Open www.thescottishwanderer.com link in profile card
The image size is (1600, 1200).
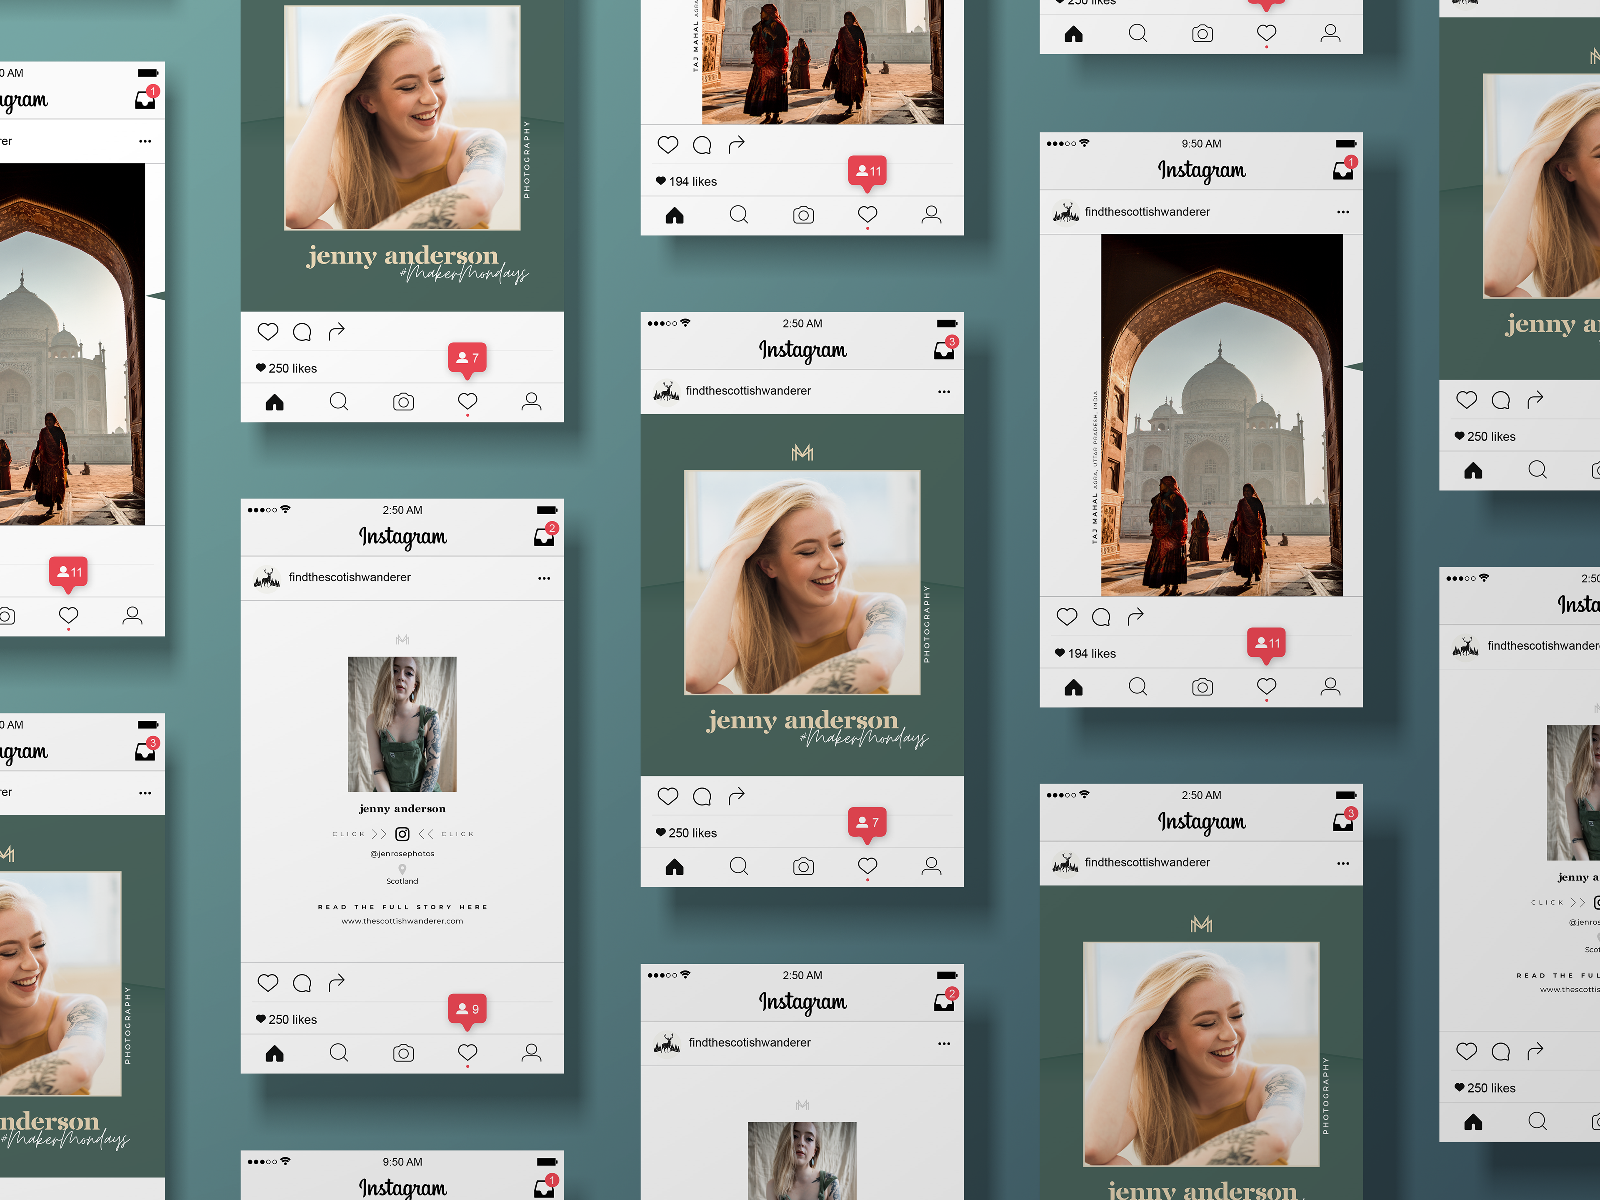[x=402, y=921]
